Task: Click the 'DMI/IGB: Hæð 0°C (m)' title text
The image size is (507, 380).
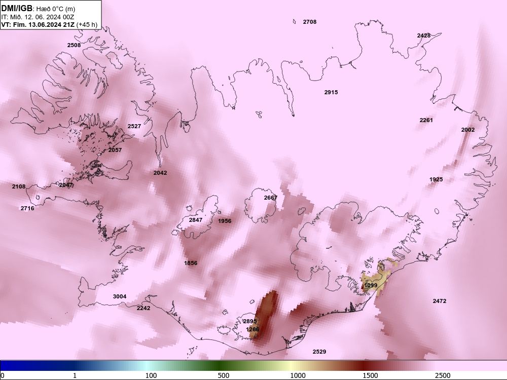Action: [38, 9]
